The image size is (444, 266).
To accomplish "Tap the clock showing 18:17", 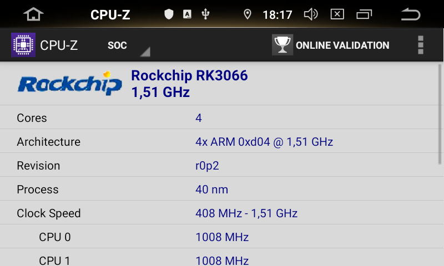I will click(277, 15).
